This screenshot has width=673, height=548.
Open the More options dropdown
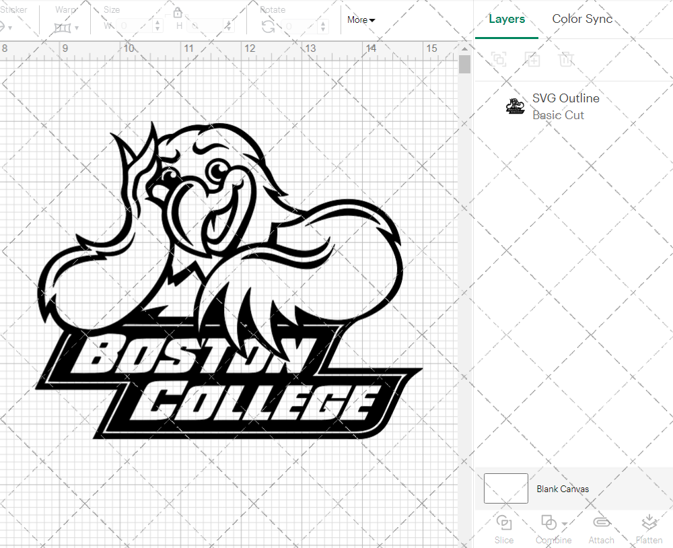pyautogui.click(x=361, y=20)
